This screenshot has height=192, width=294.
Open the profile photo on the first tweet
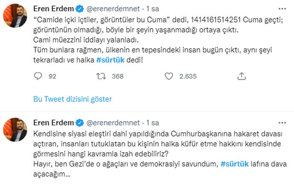[x=16, y=16]
